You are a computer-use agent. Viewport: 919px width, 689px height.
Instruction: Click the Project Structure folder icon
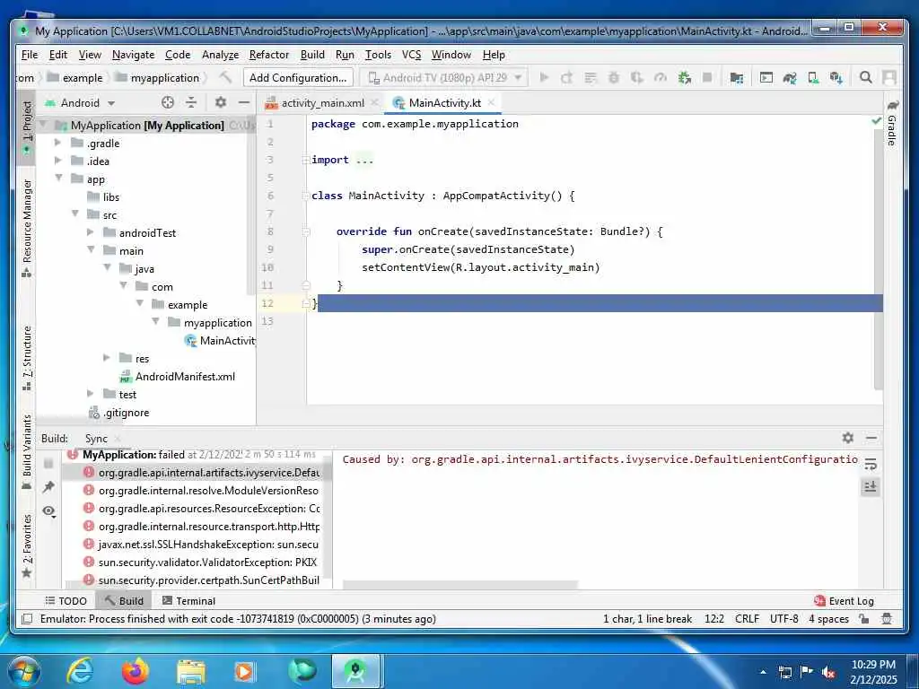pyautogui.click(x=737, y=77)
